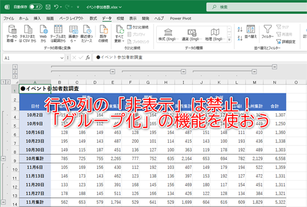Expand the Name Box dropdown arrow
The image size is (307, 207).
click(62, 58)
